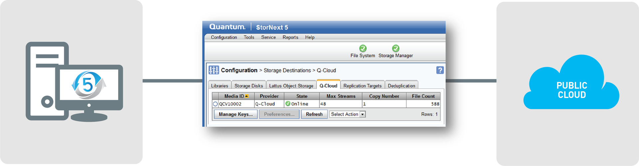639x166 pixels.
Task: Click the StorNext 5 computer illustration
Action: 75,82
